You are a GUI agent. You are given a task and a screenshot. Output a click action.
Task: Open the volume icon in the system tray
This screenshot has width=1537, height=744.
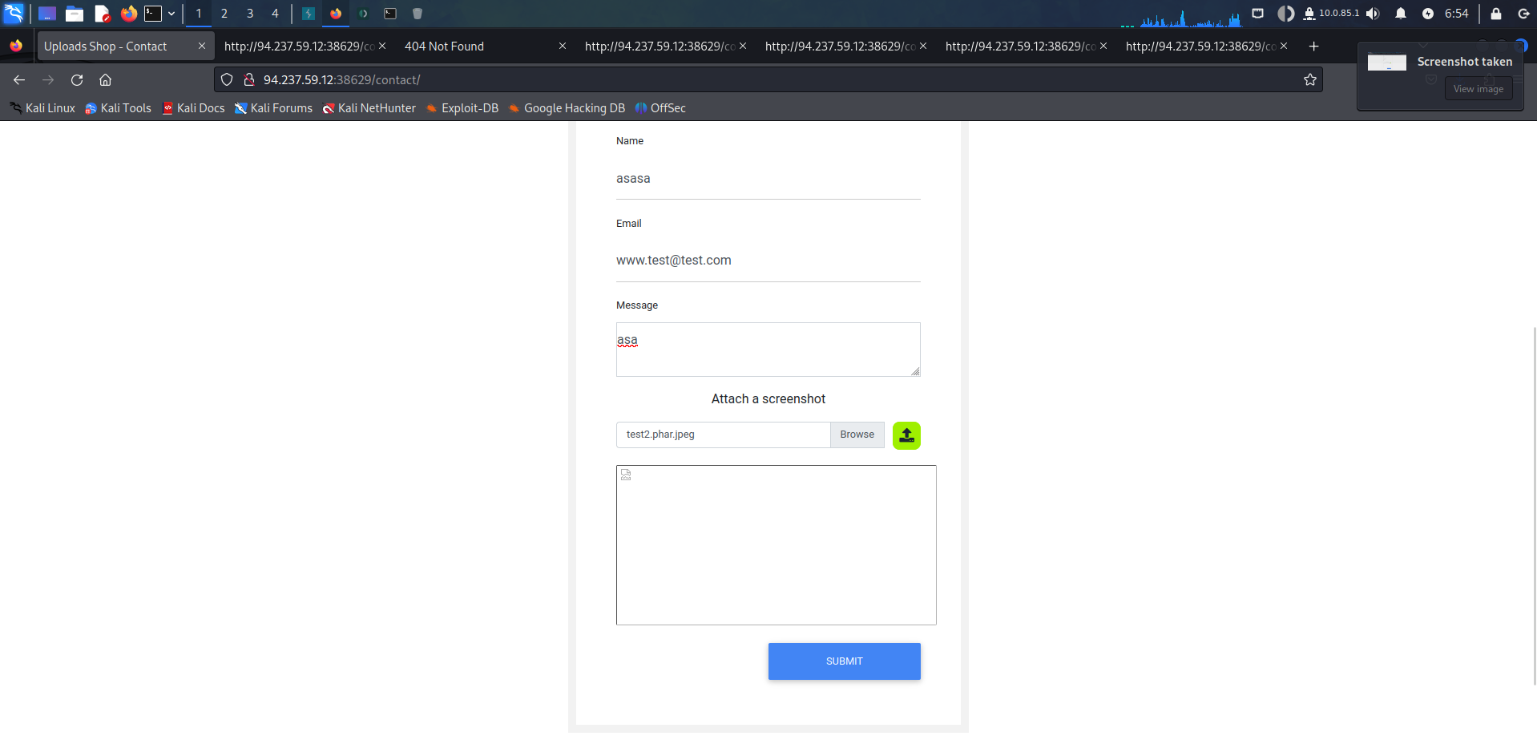point(1373,14)
